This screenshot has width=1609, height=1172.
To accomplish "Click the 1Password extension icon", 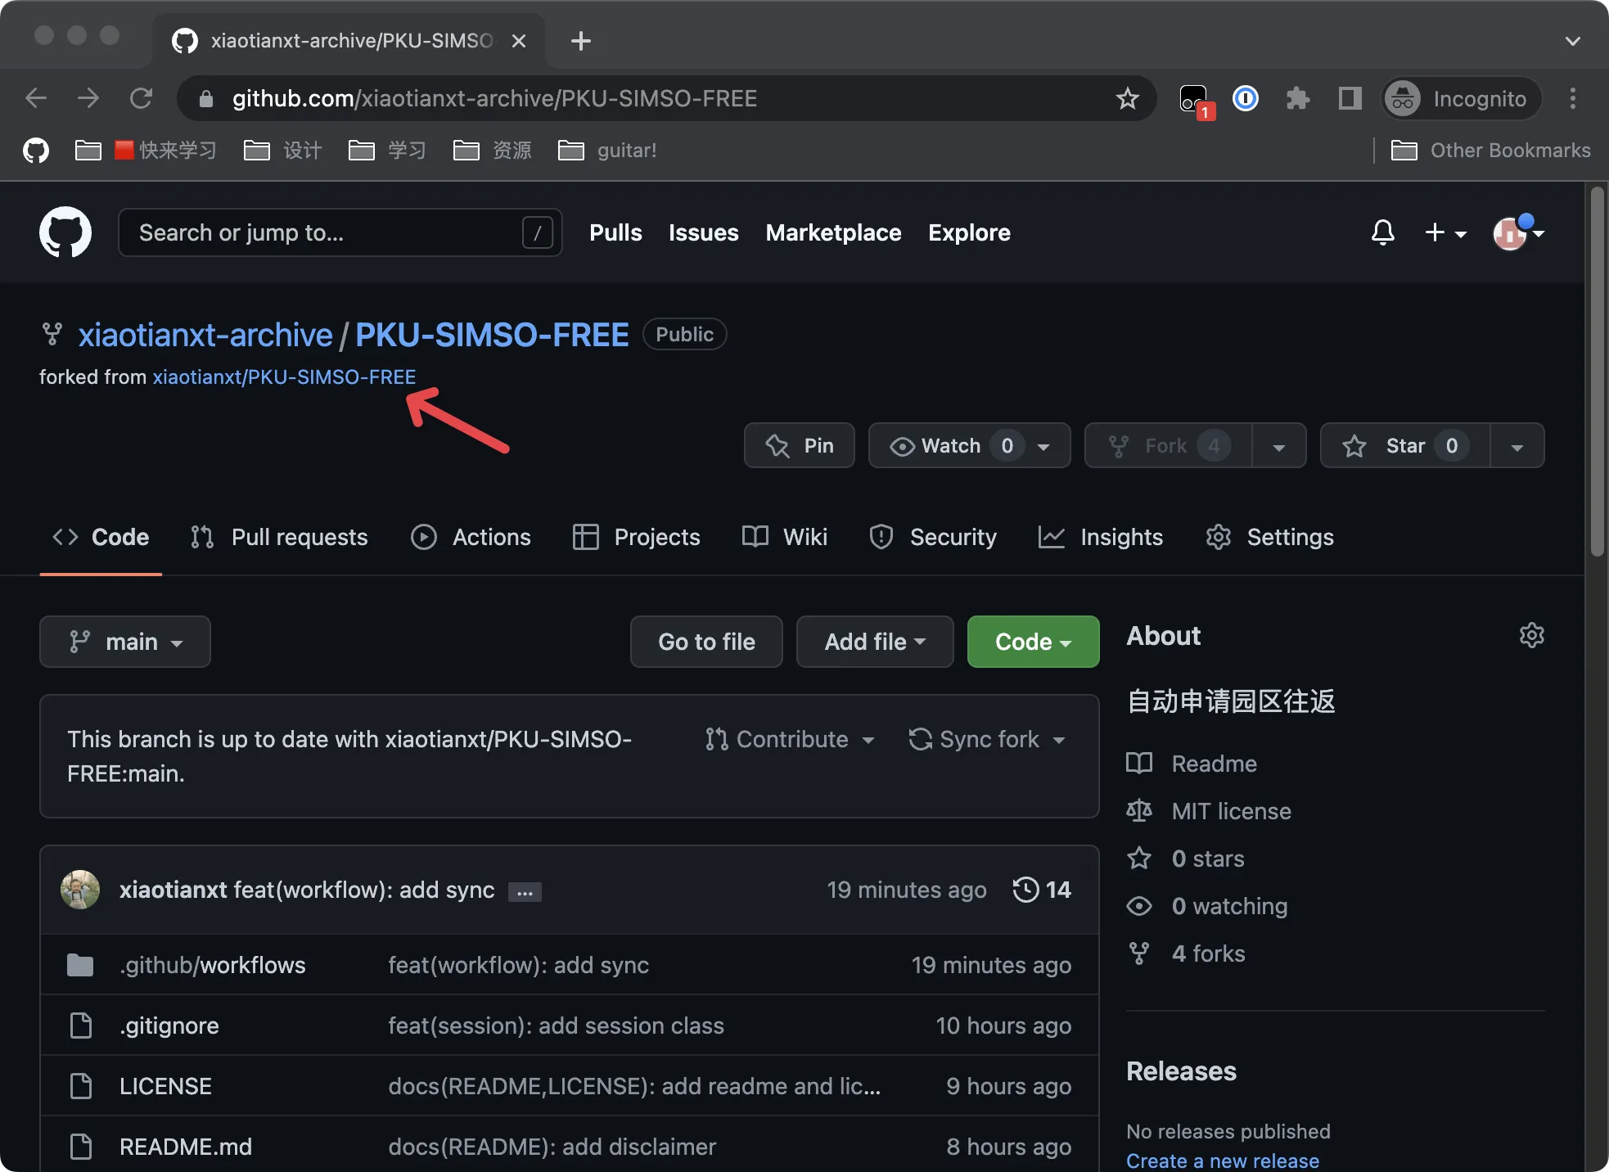I will click(x=1246, y=99).
